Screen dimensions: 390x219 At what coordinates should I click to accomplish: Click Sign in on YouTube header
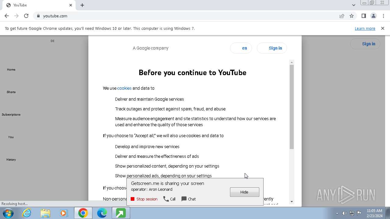coord(365,44)
